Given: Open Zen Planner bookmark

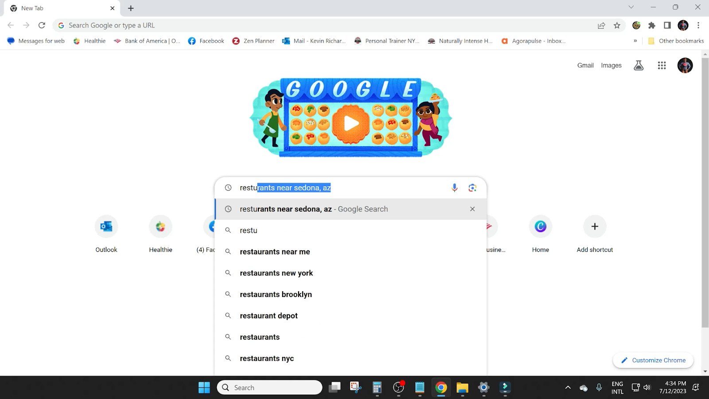Looking at the screenshot, I should 253,41.
